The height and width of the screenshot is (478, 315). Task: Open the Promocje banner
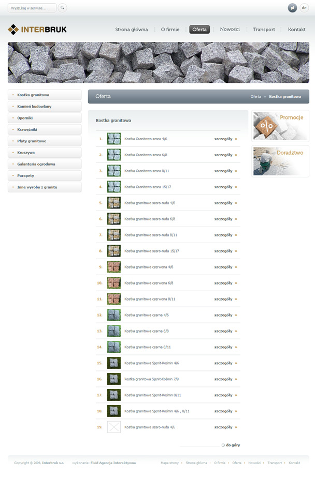pyautogui.click(x=280, y=126)
